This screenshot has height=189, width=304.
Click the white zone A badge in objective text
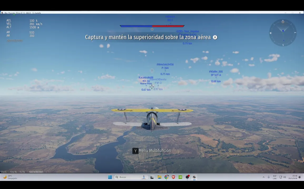tap(215, 37)
